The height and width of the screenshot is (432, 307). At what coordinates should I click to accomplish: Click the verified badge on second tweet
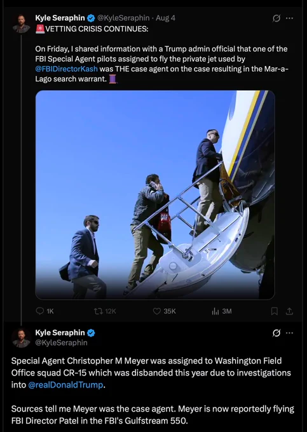[92, 333]
